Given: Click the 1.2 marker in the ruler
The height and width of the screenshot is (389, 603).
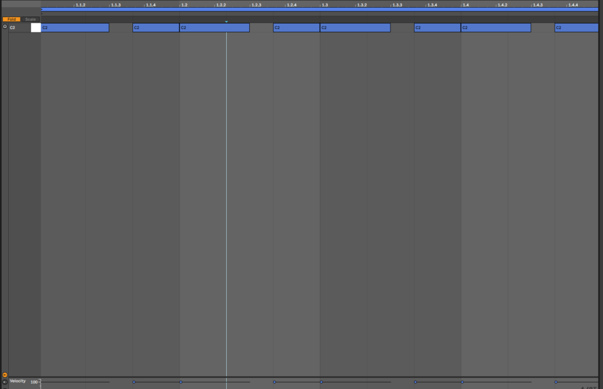Looking at the screenshot, I should click(x=184, y=5).
